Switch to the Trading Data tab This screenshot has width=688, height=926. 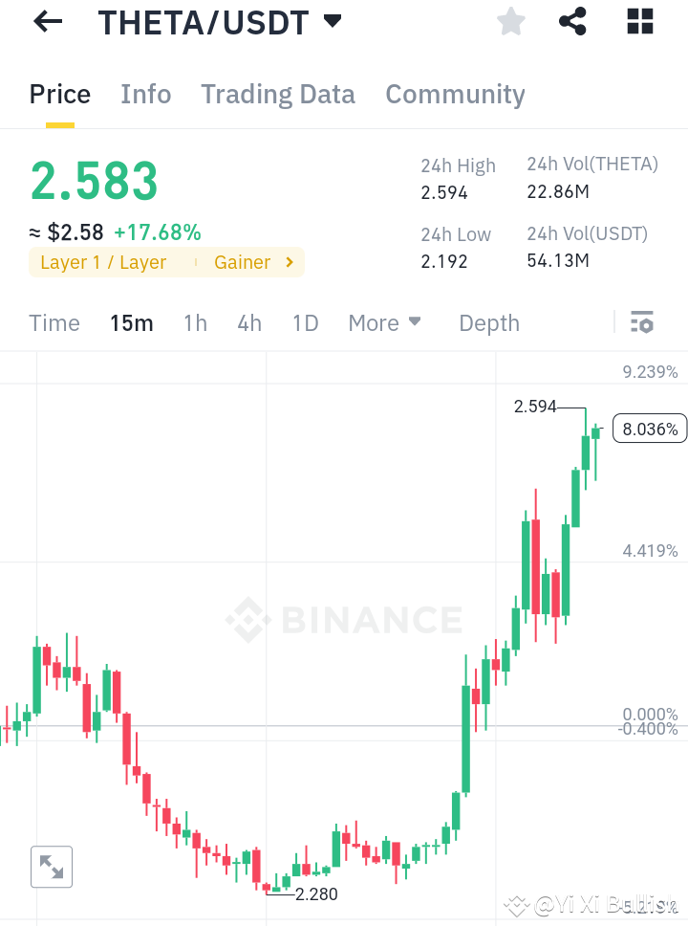[x=278, y=94]
